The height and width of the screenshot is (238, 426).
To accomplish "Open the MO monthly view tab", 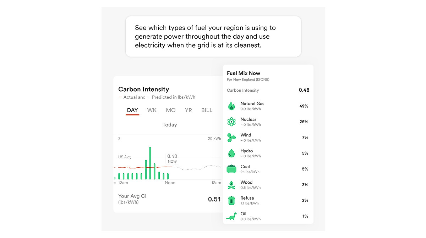I will pos(170,110).
